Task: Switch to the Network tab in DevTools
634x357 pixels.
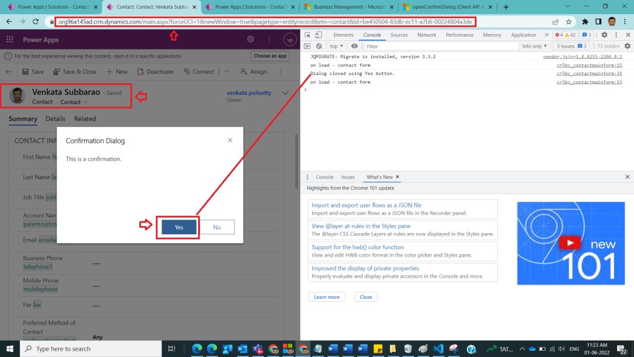Action: [x=427, y=35]
